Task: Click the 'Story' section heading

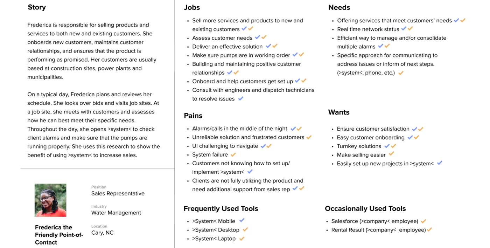Action: pos(37,7)
